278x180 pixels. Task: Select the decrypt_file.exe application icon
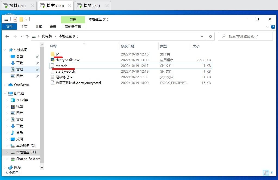coord(52,60)
